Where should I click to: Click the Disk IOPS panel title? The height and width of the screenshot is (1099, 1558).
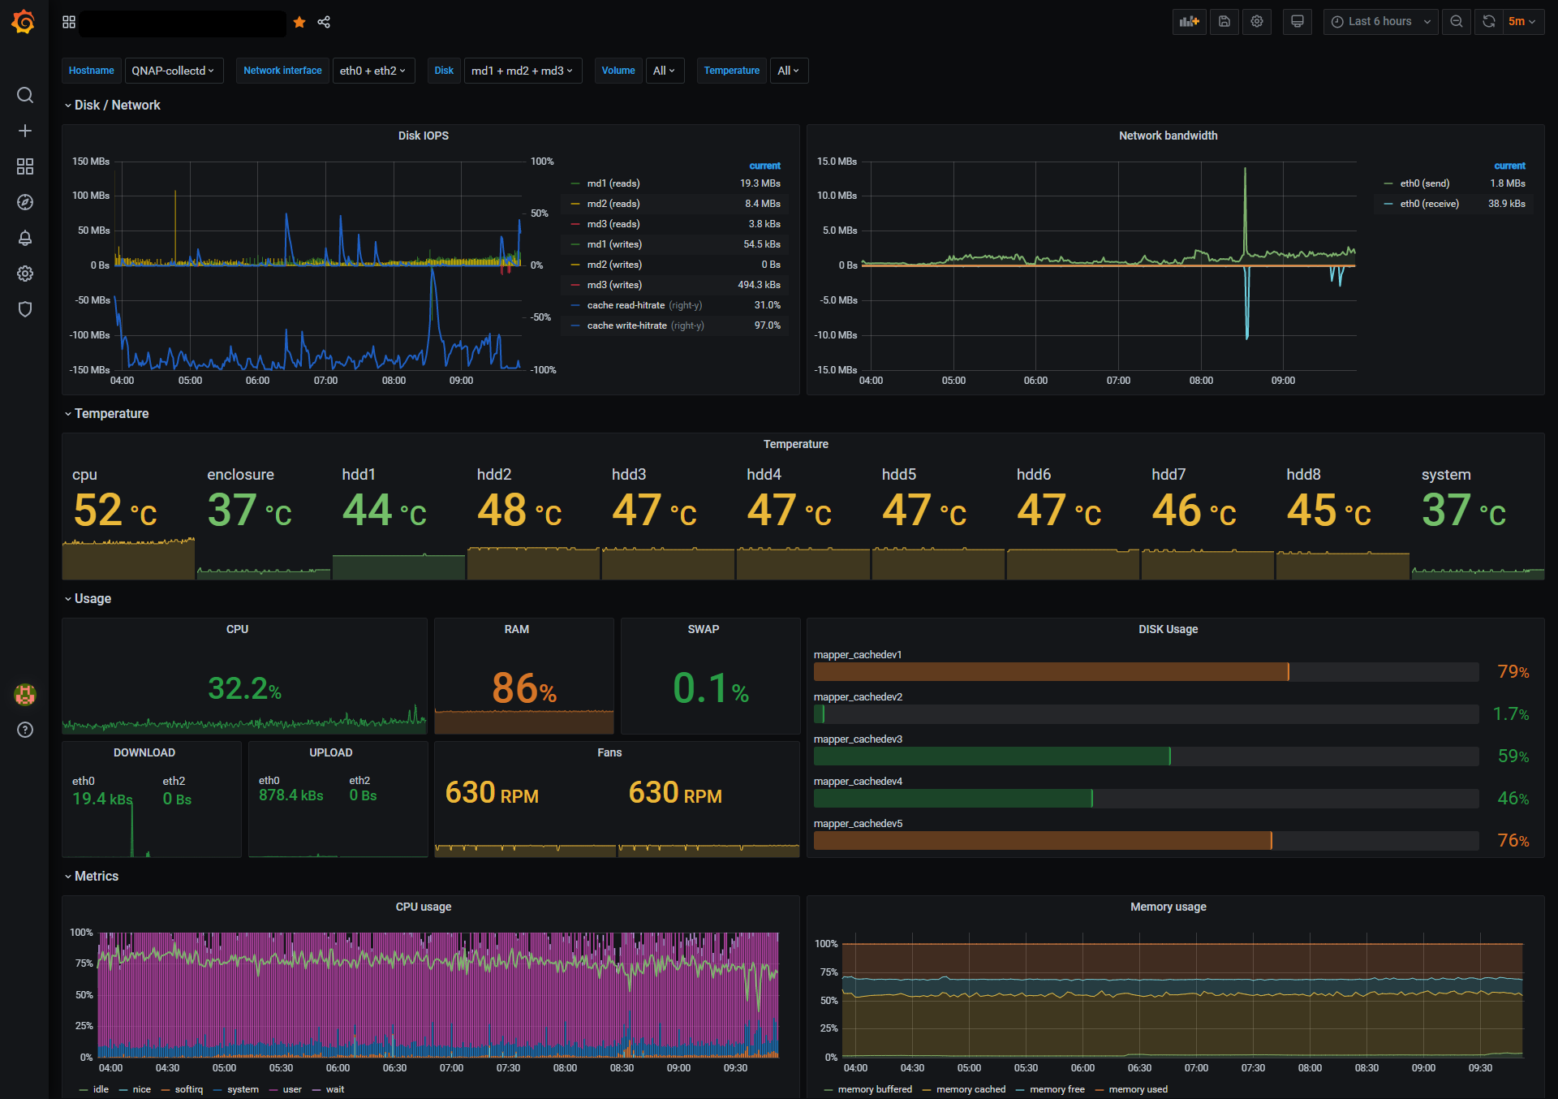tap(423, 136)
